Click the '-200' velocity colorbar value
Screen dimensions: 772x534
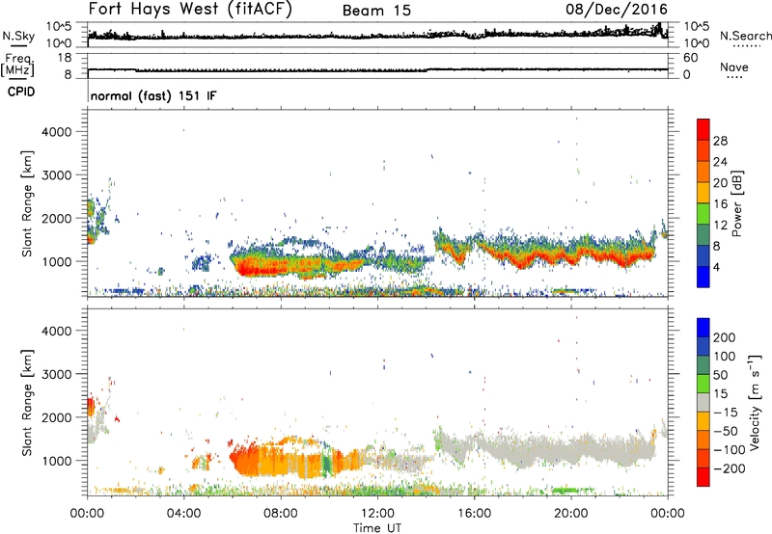(x=728, y=468)
